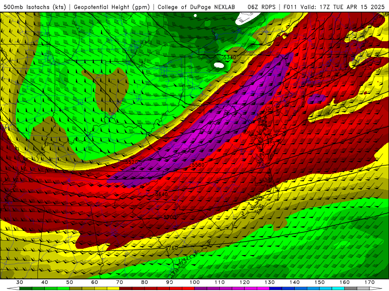Select the 110 value on the color scale
The height and width of the screenshot is (291, 389).
pos(220,282)
